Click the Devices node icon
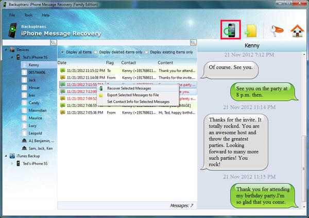Screen dimensions: 309x218 click(x=12, y=50)
